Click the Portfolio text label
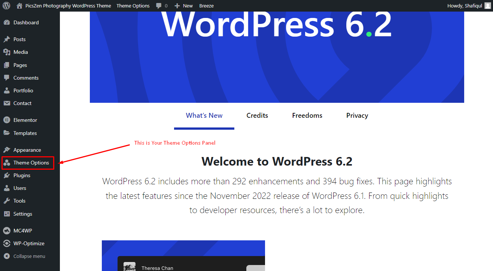Screen dimensions: 493x271 pos(23,90)
